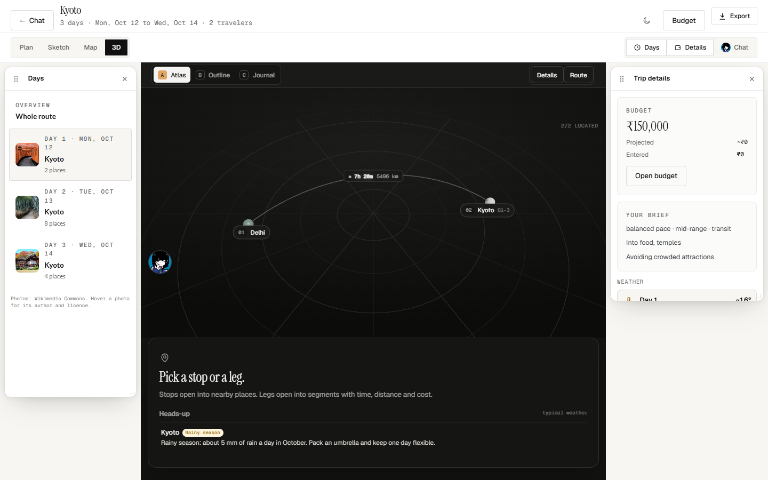The height and width of the screenshot is (480, 768).
Task: Select the 3D view tab
Action: coord(116,47)
